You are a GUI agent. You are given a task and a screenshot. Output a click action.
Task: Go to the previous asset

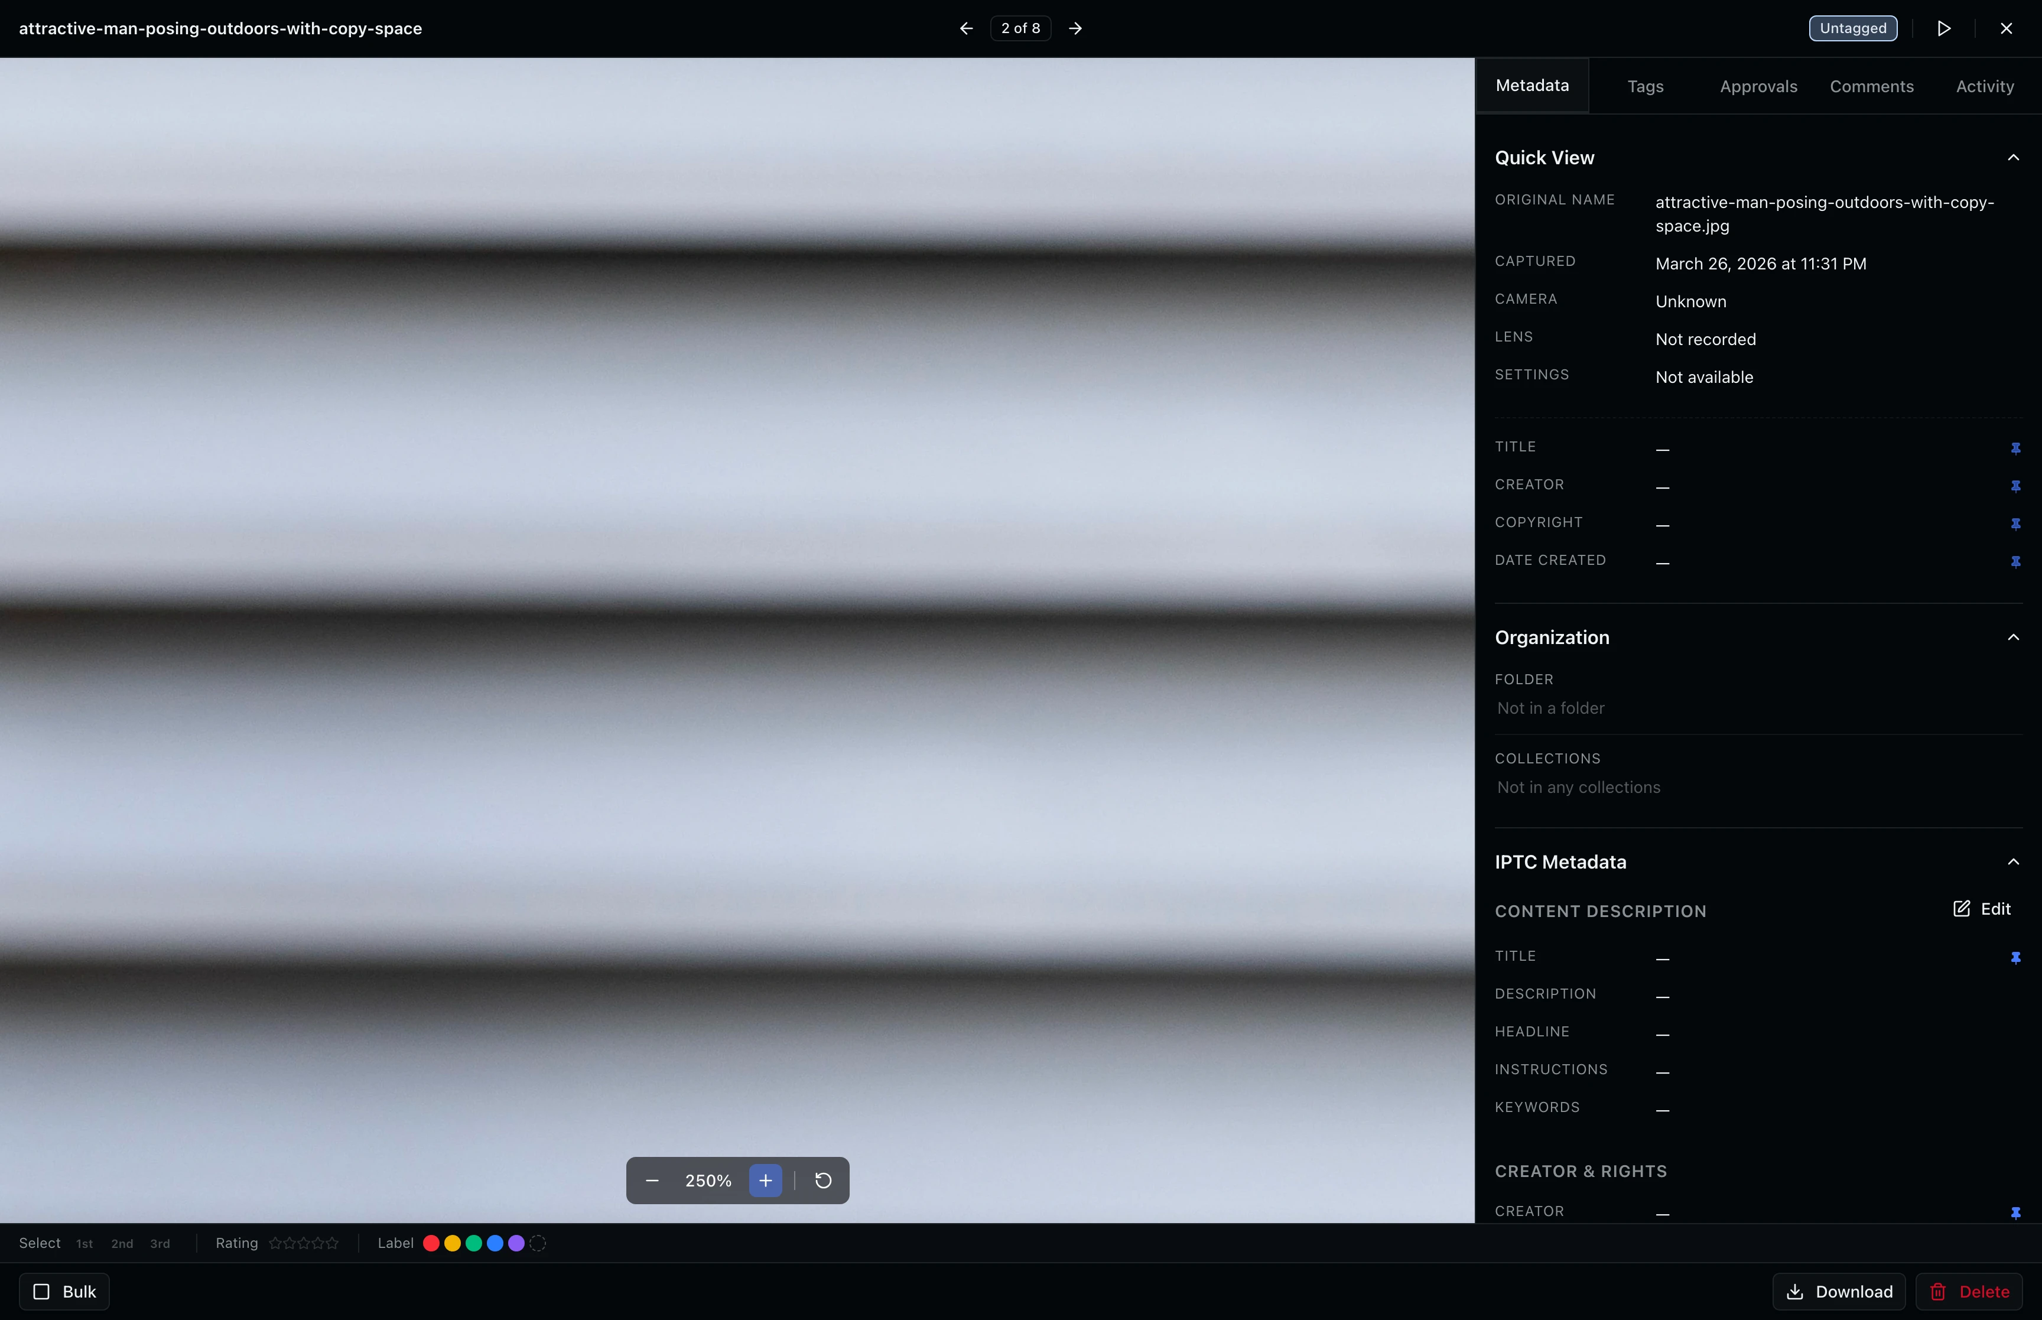point(965,27)
